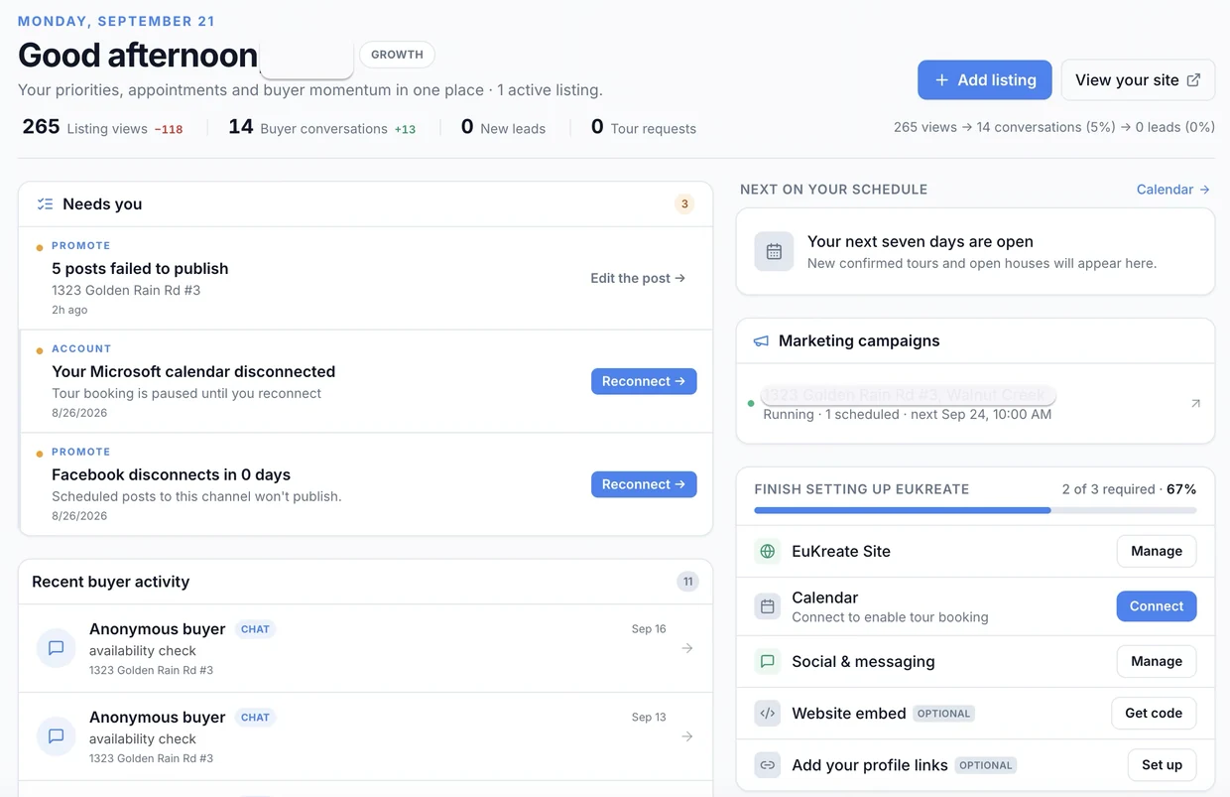Open Edit the post link
This screenshot has height=797, width=1230.
(x=638, y=278)
